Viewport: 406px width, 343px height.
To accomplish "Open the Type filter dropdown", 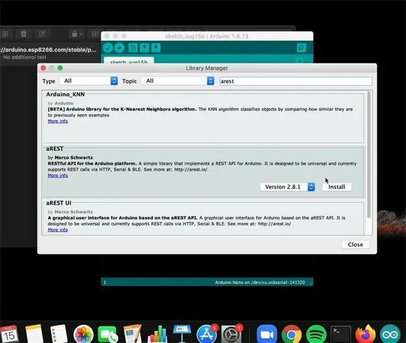I will pyautogui.click(x=88, y=81).
